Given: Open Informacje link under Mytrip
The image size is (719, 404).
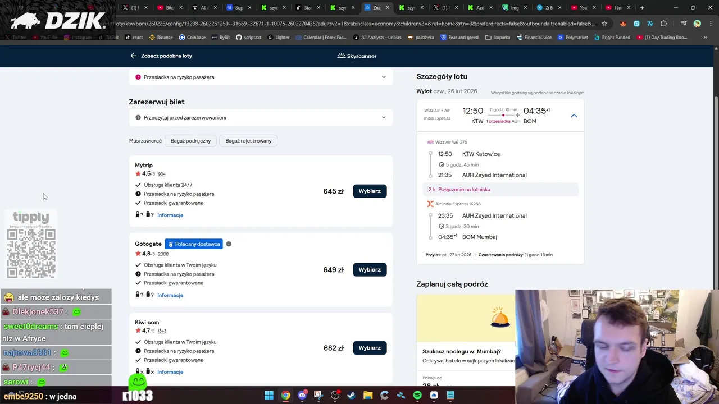Looking at the screenshot, I should tap(170, 215).
